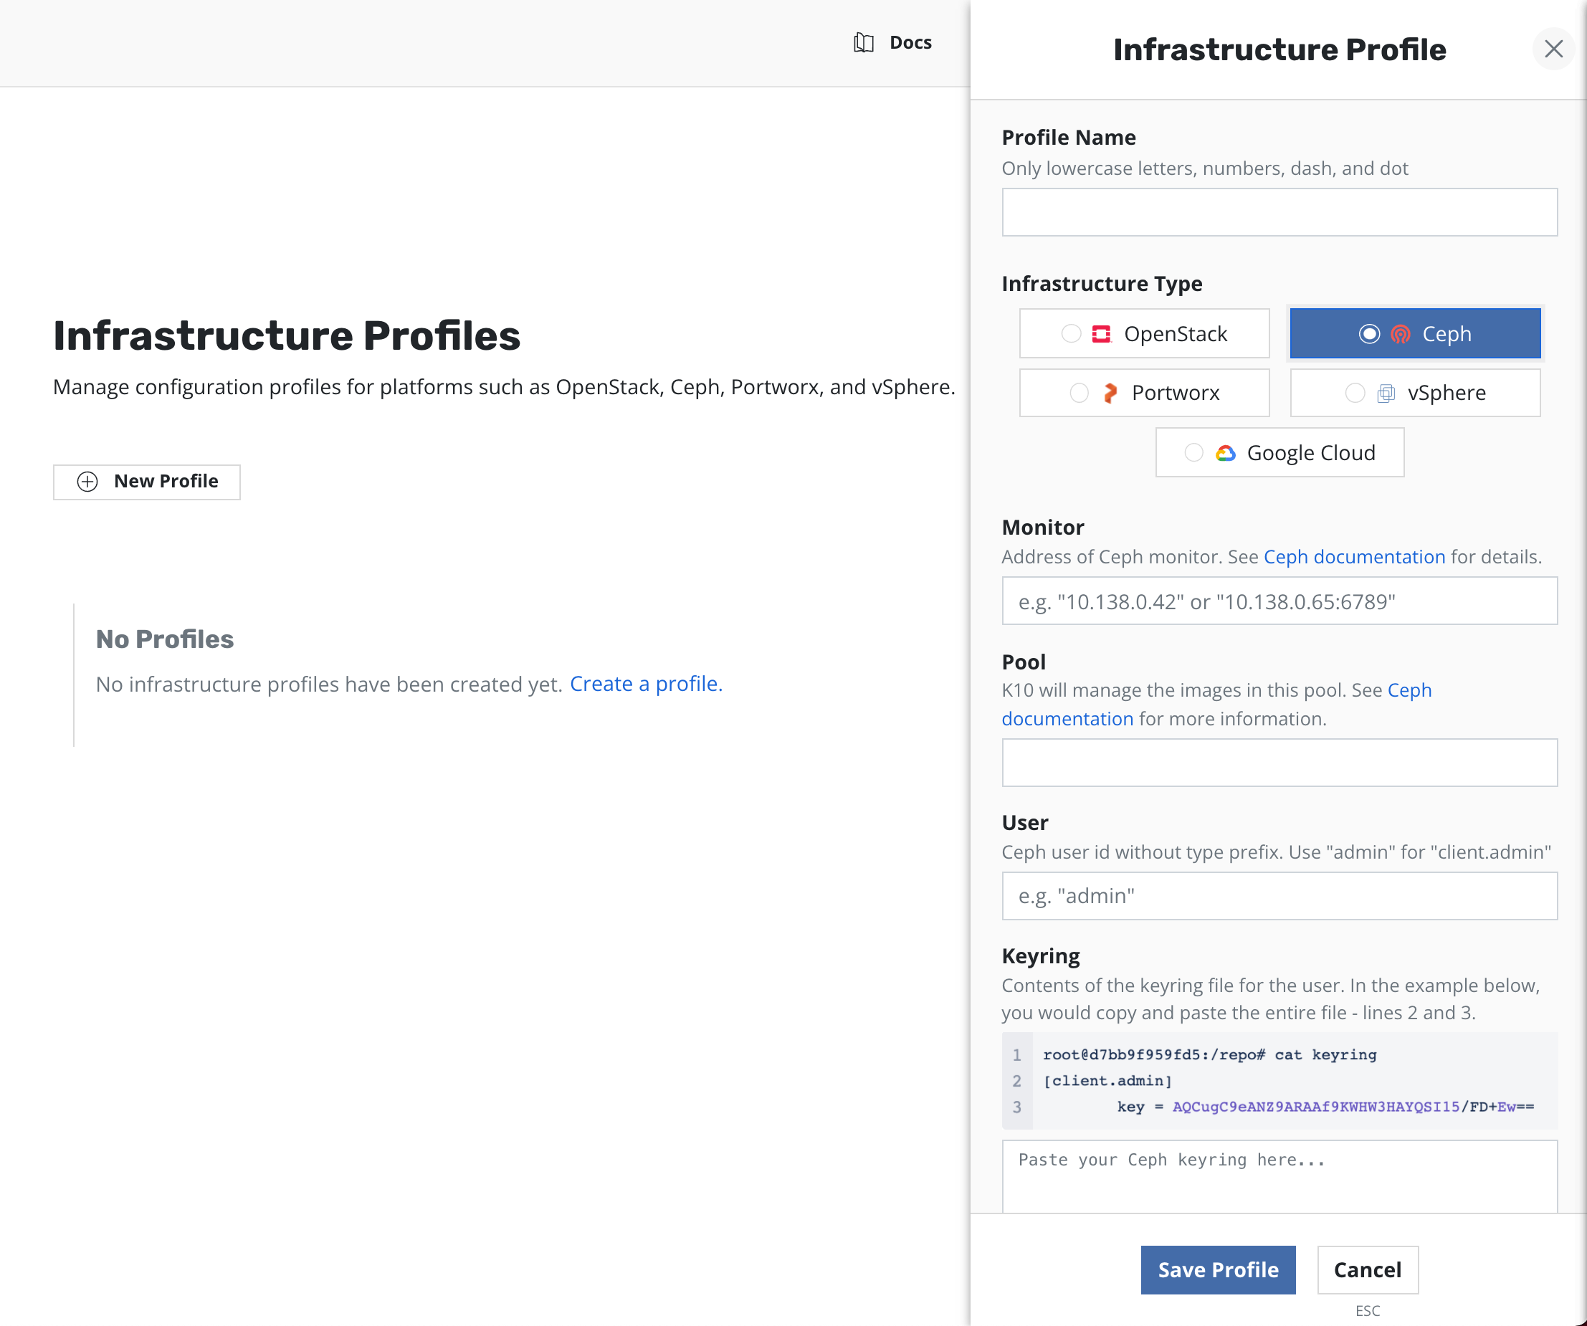Click the Save Profile button
This screenshot has height=1326, width=1587.
pyautogui.click(x=1217, y=1269)
